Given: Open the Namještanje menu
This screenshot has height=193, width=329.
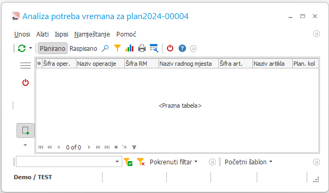Looking at the screenshot, I should [x=92, y=34].
